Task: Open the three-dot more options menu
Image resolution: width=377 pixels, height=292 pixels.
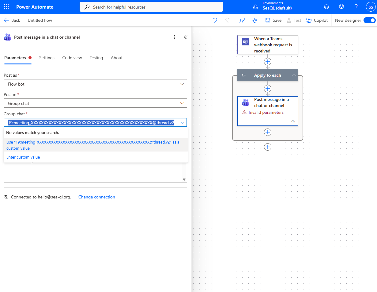Action: (175, 37)
